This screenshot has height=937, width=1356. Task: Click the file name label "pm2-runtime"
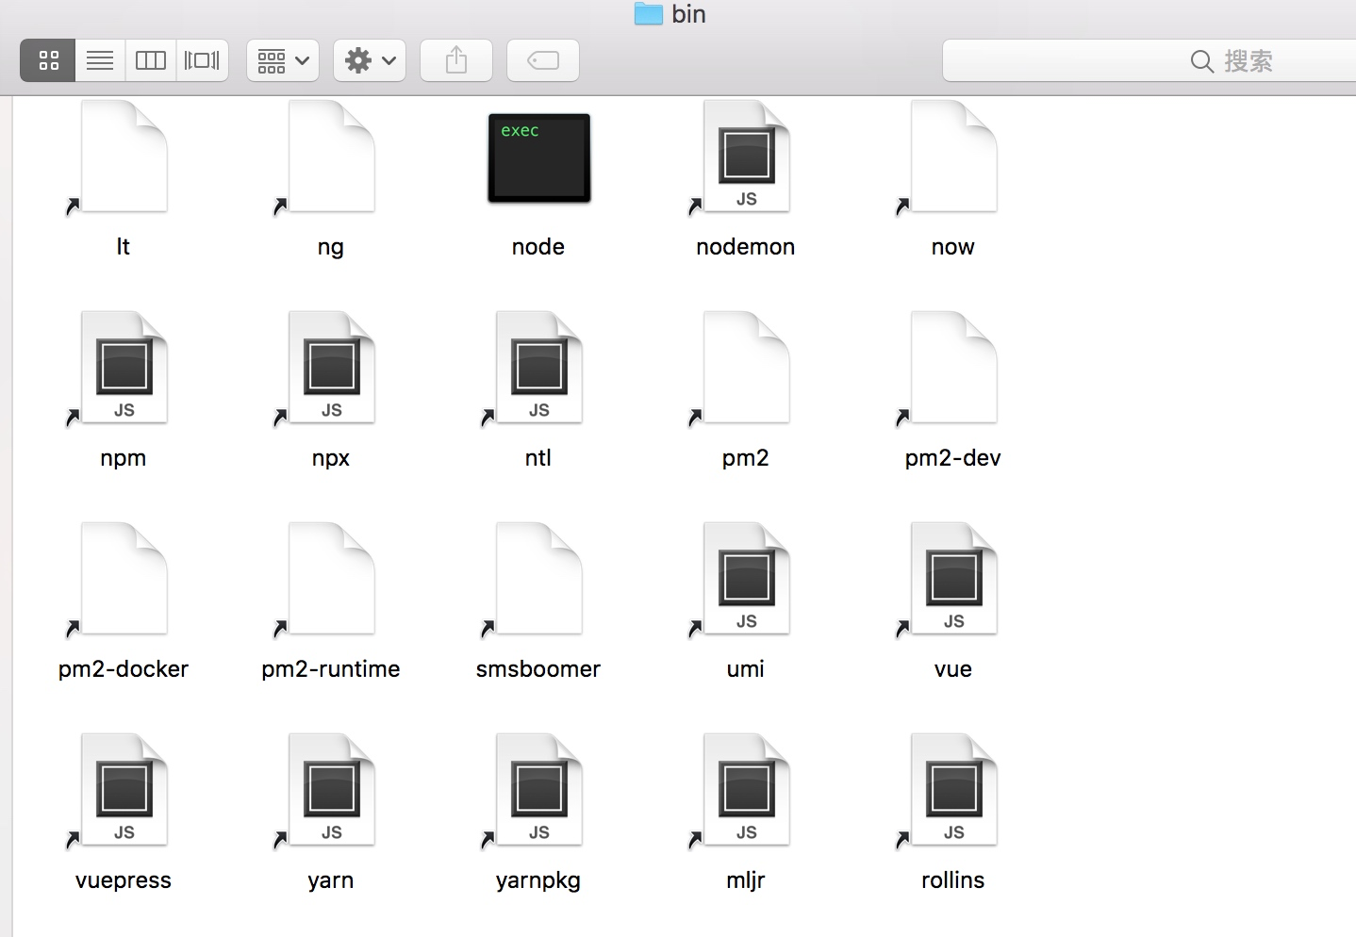pyautogui.click(x=331, y=669)
